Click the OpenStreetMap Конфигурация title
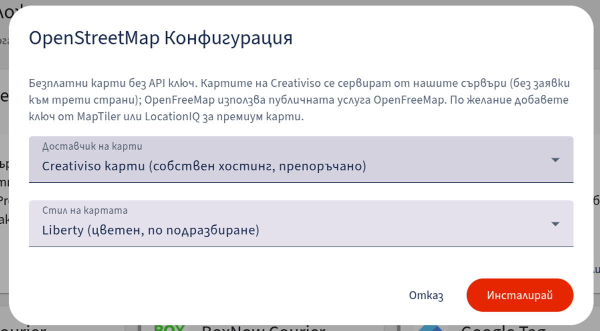This screenshot has height=331, width=600. point(160,38)
